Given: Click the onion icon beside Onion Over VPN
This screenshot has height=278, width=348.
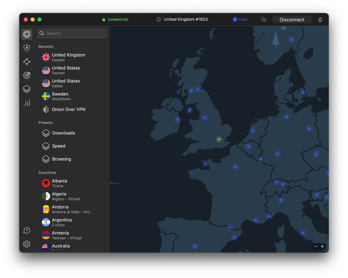Looking at the screenshot, I should (x=46, y=109).
